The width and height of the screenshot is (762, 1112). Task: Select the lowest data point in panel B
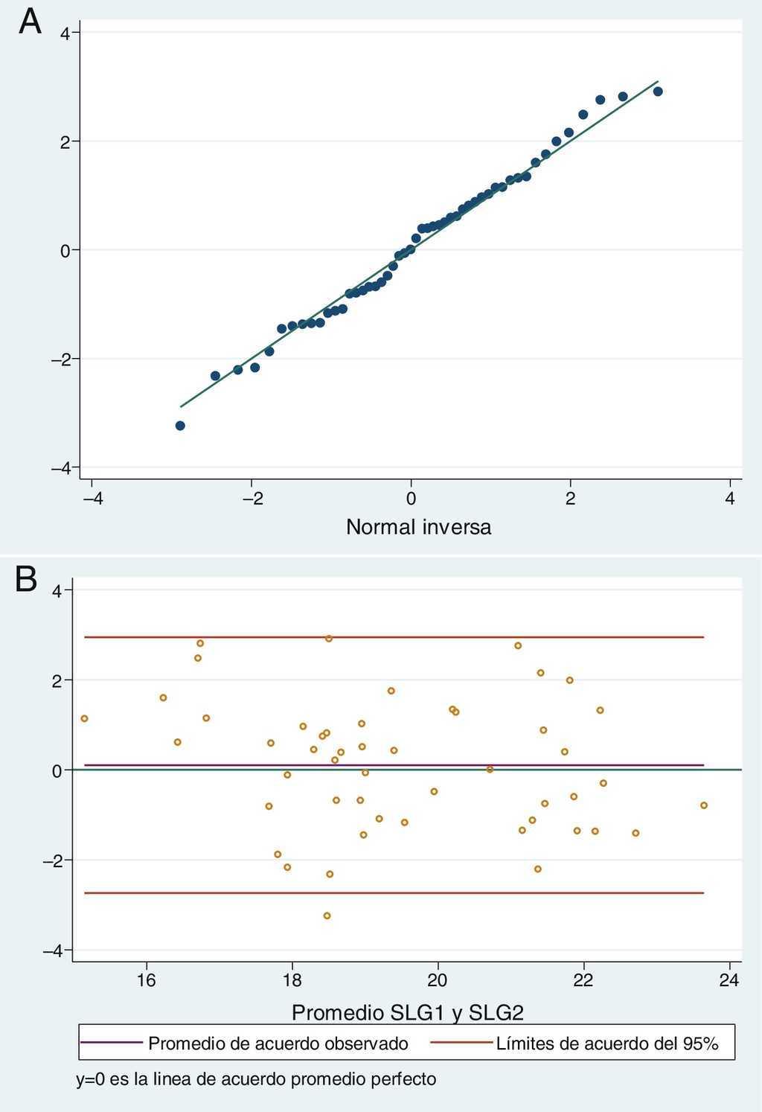[x=327, y=916]
